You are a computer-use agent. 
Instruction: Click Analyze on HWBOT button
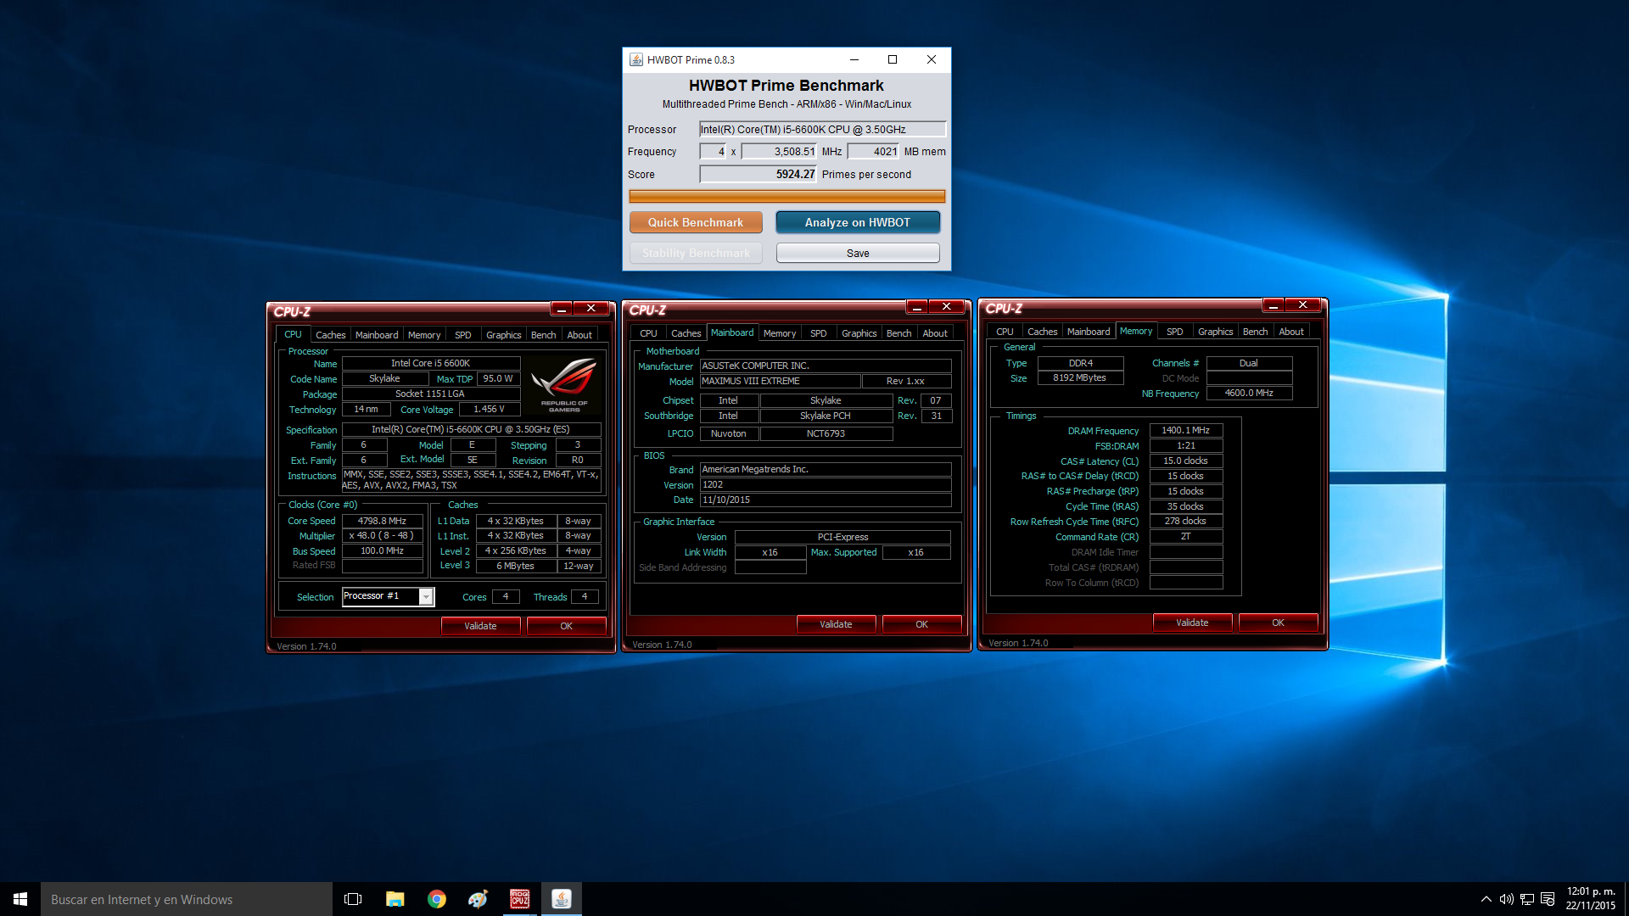pos(858,222)
